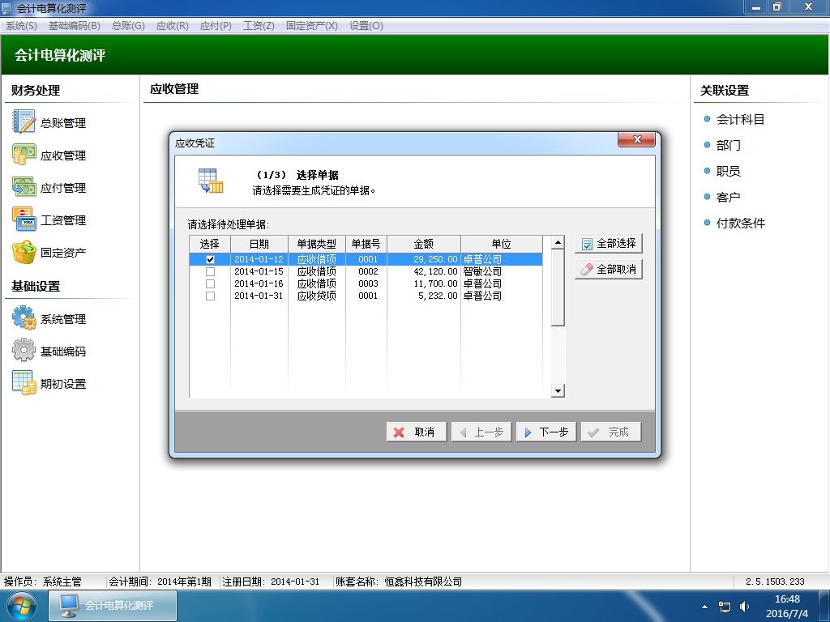Screen dimensions: 830x622
Task: Click the 上一步 button
Action: [x=481, y=432]
